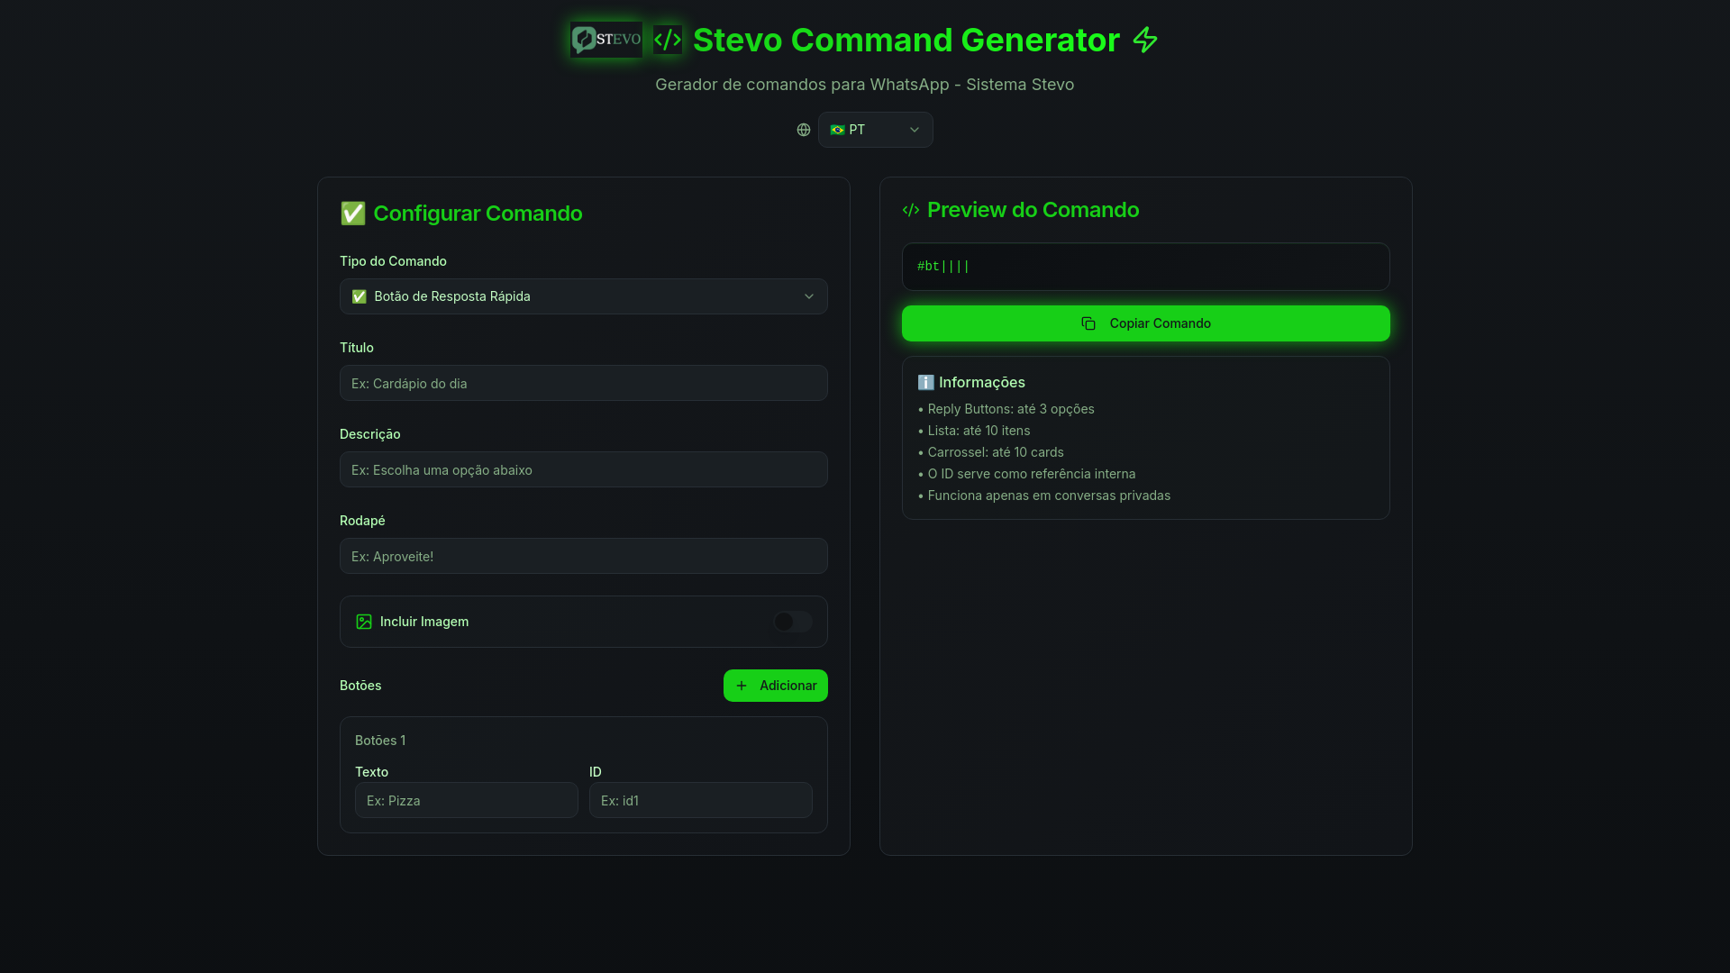This screenshot has width=1730, height=973.
Task: Click the Copiar Comando button
Action: click(1146, 323)
